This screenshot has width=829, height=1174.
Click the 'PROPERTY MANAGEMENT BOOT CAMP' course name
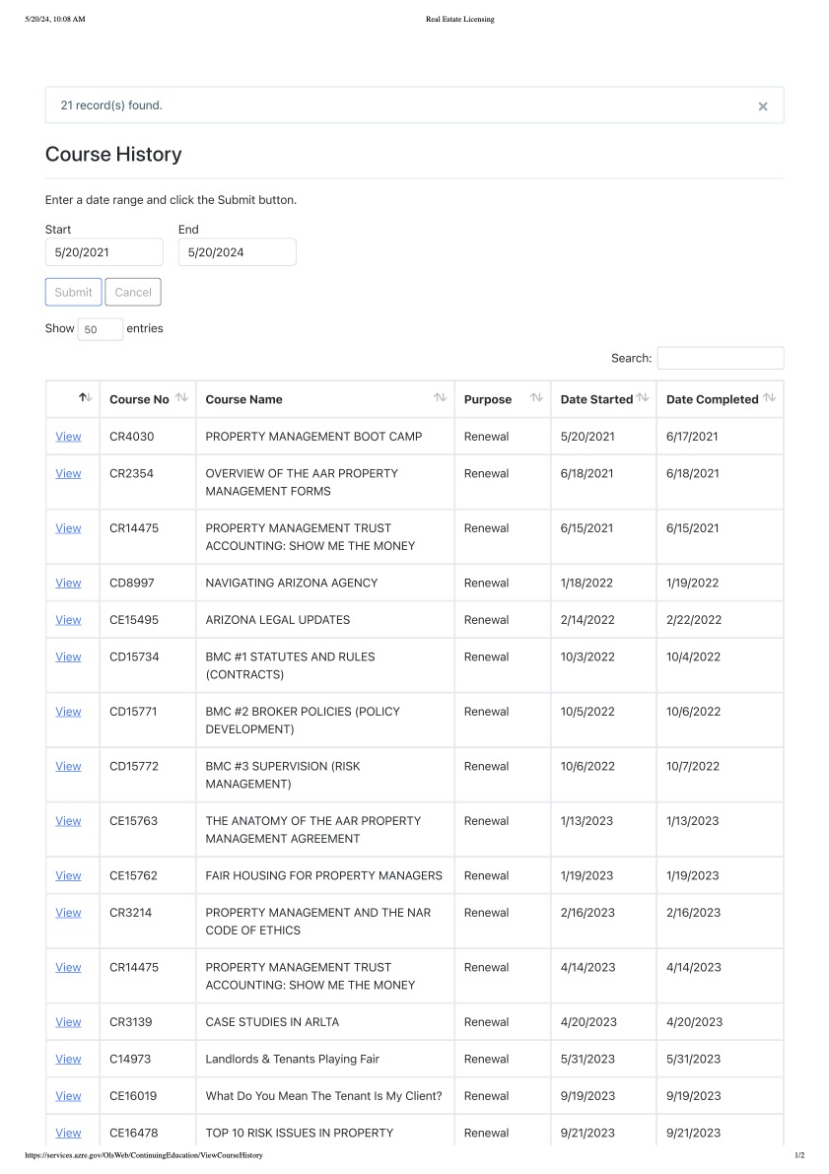click(x=313, y=437)
